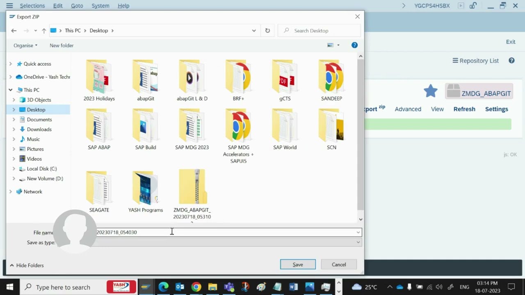Open abapGit help question mark icon

click(x=511, y=61)
